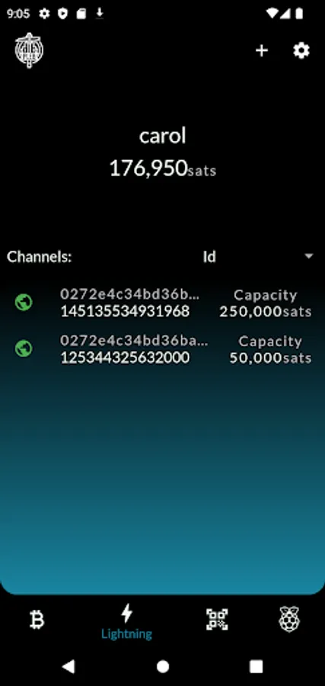Tap the carol node name
The image size is (325, 686).
pyautogui.click(x=163, y=136)
